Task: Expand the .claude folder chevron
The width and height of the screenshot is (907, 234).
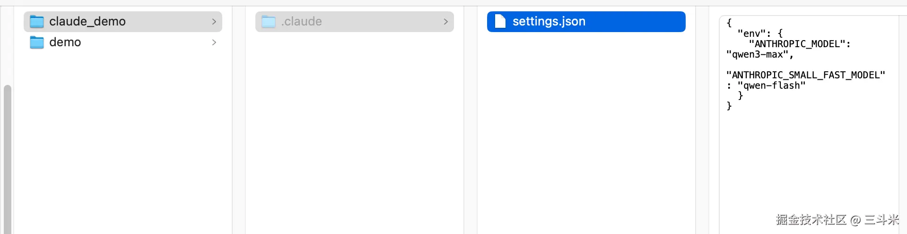Action: (445, 22)
